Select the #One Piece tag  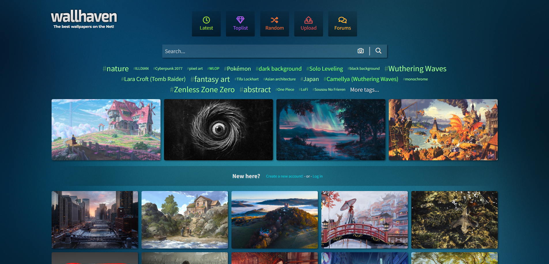pyautogui.click(x=285, y=90)
